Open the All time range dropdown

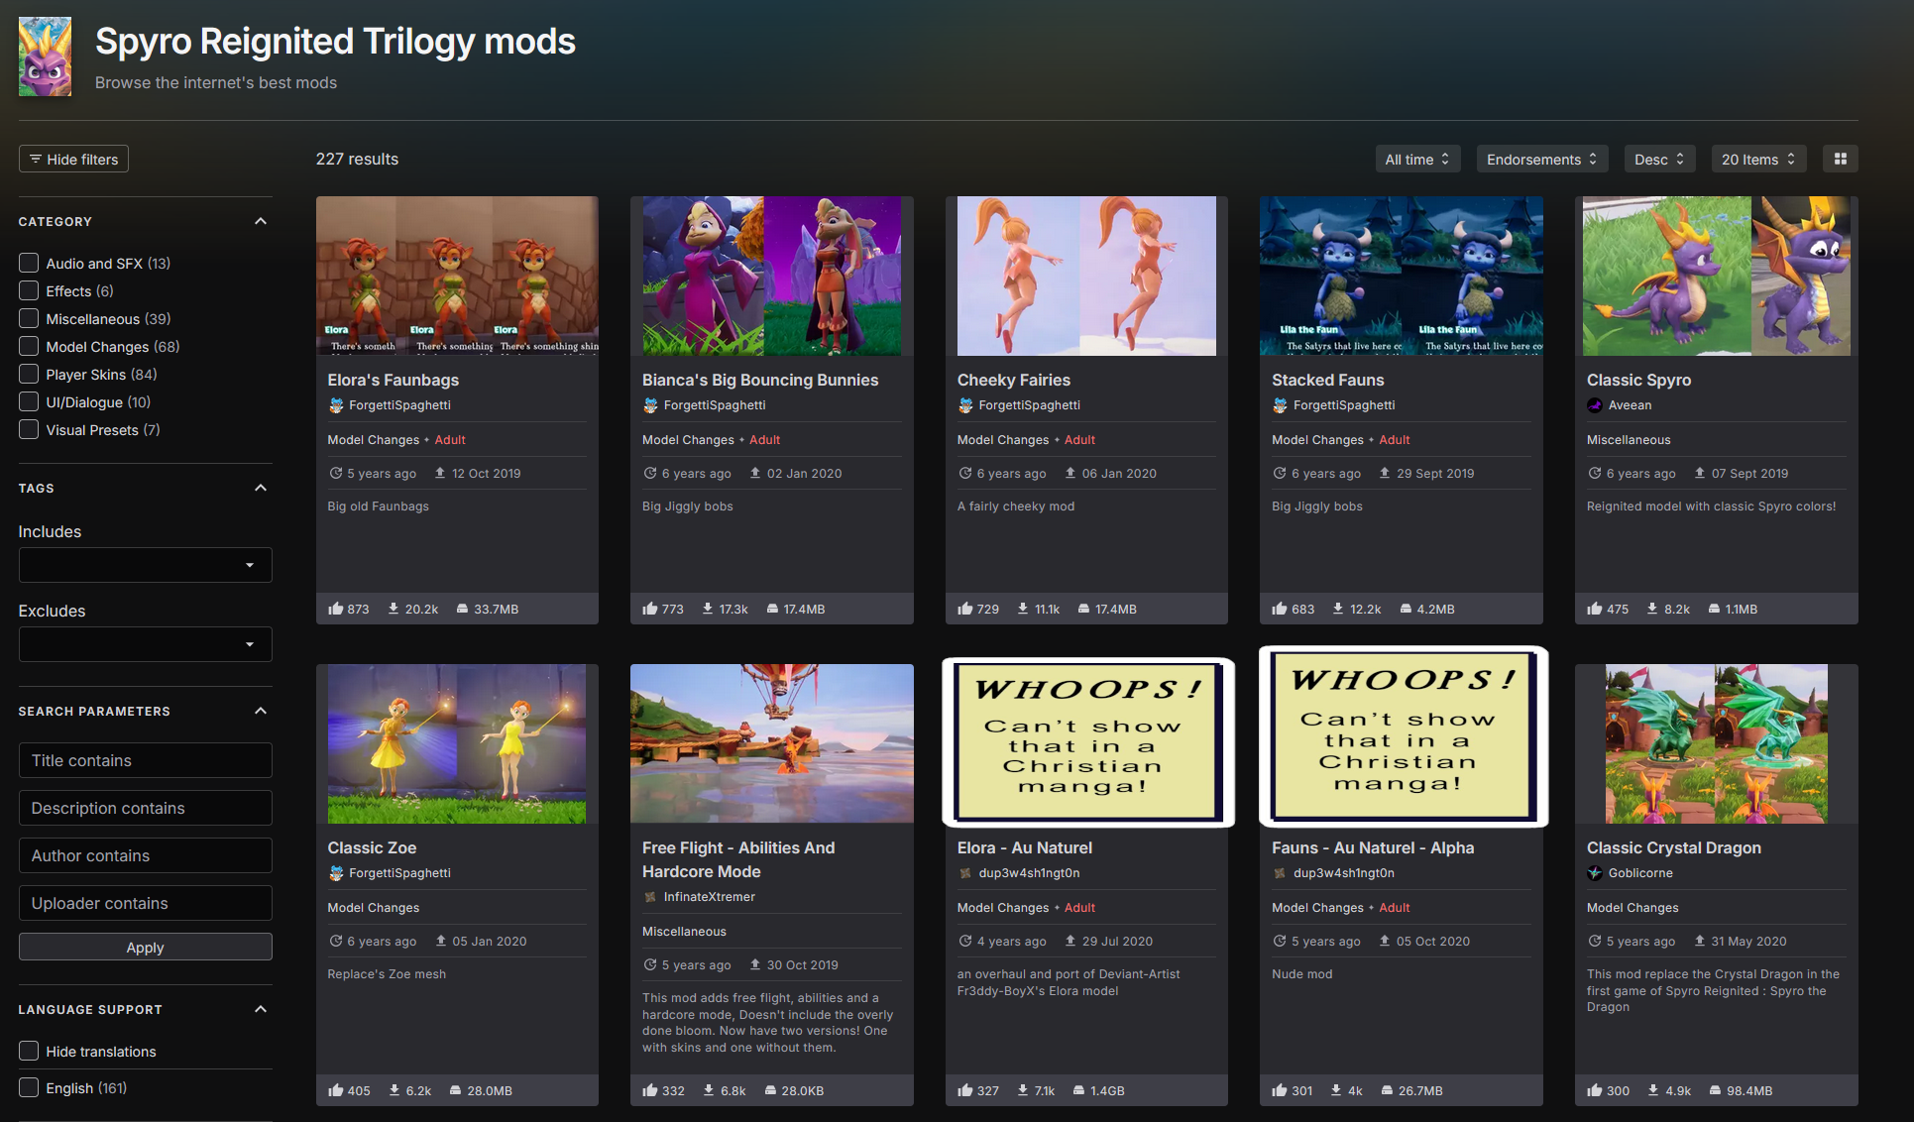pyautogui.click(x=1417, y=159)
